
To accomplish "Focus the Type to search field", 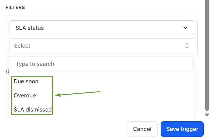I will pos(102,64).
